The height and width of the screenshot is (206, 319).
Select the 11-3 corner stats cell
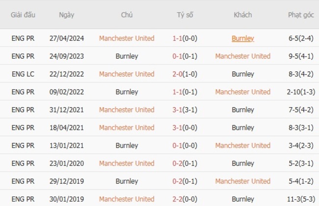click(301, 199)
